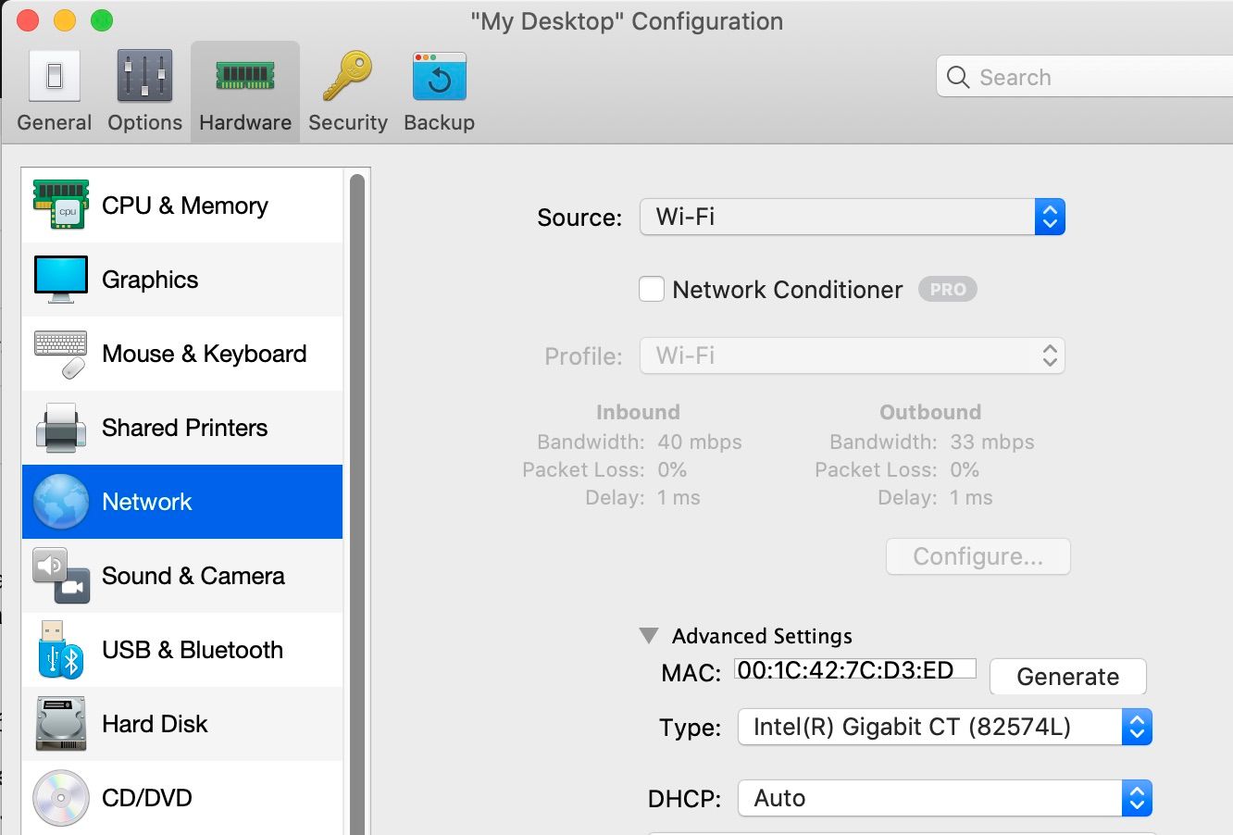Enable the Network Conditioner checkbox

pos(652,289)
